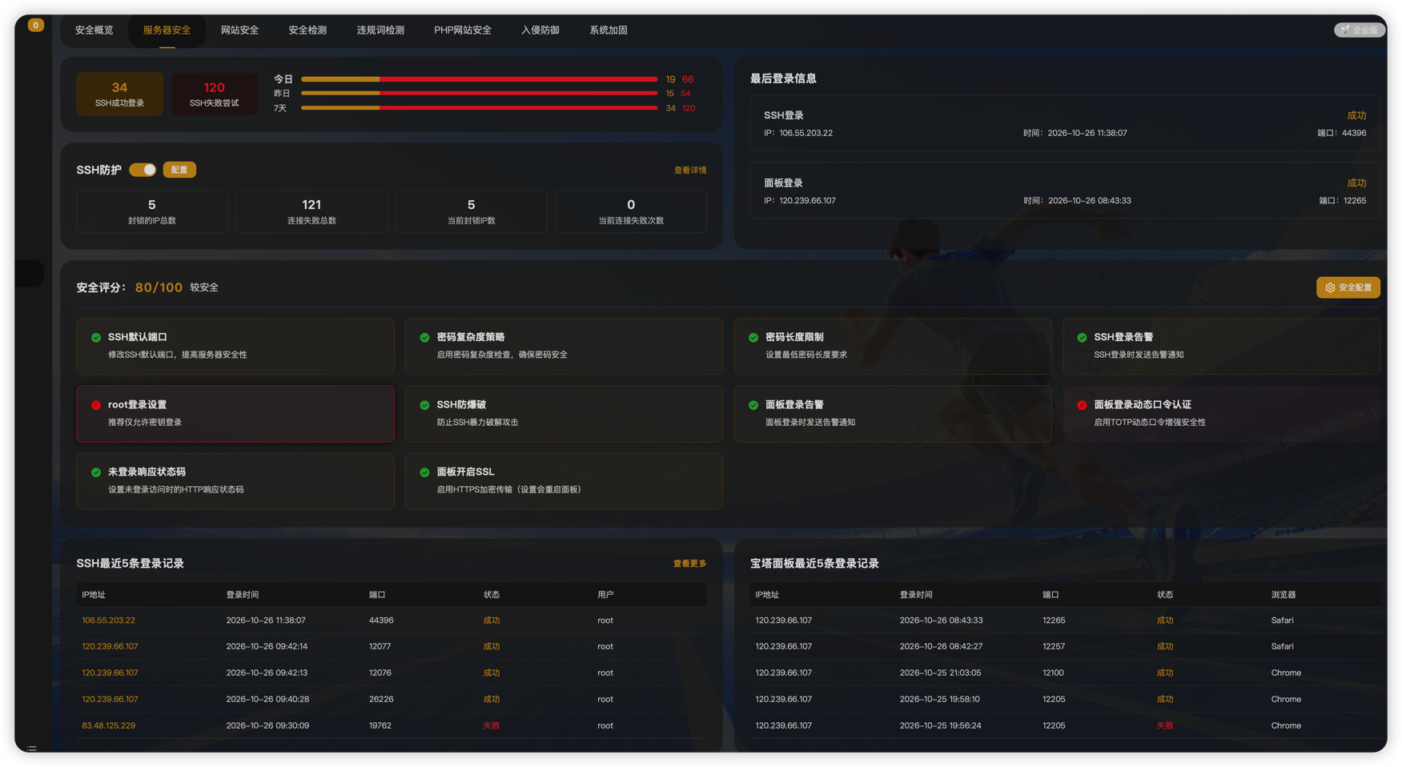1402x767 pixels.
Task: Open the 安全检测 tab
Action: [x=307, y=30]
